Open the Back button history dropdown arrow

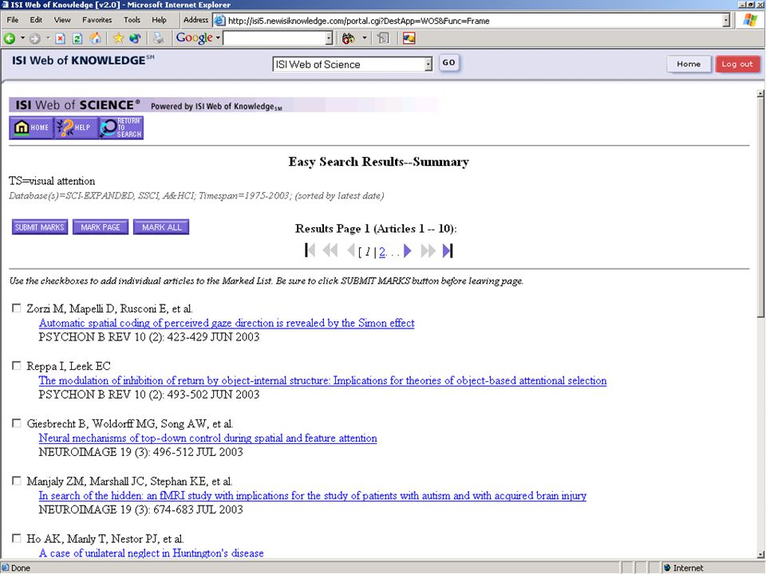point(22,38)
